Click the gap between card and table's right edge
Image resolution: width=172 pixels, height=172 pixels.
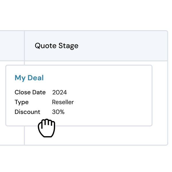[x=160, y=95]
